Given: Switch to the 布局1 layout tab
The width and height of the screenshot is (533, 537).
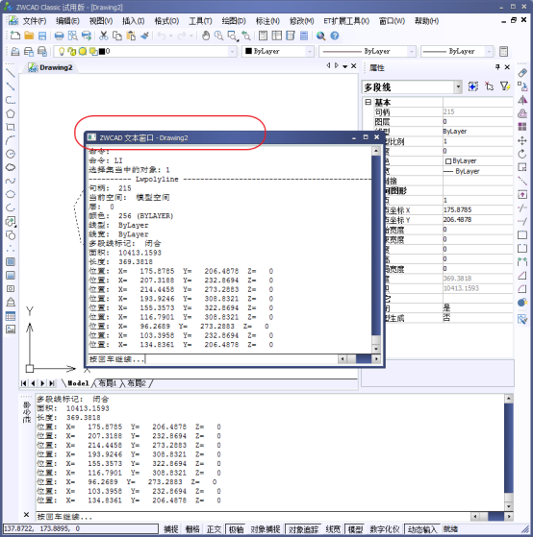Looking at the screenshot, I should click(108, 383).
